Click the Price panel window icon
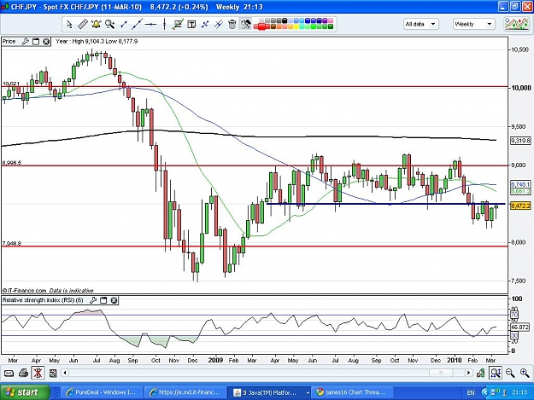This screenshot has width=534, height=400. (x=36, y=42)
